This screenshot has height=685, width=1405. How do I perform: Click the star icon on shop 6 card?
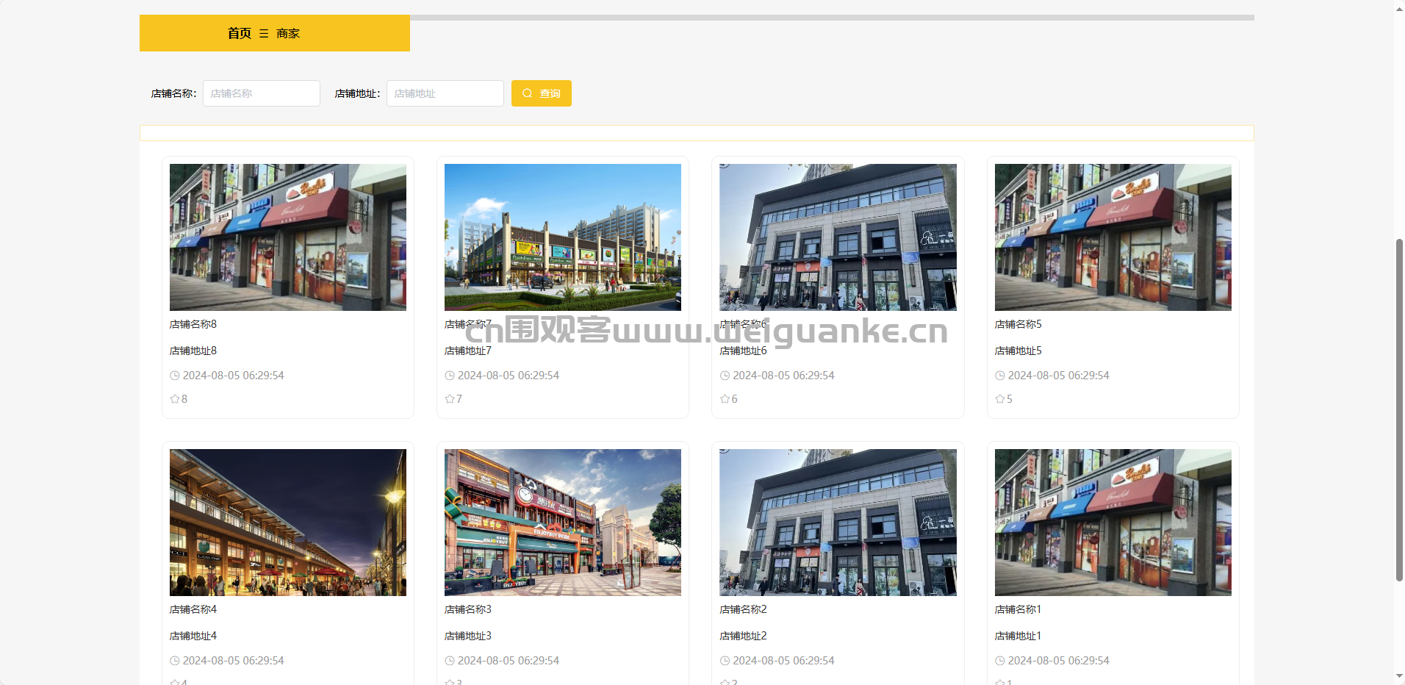click(725, 399)
